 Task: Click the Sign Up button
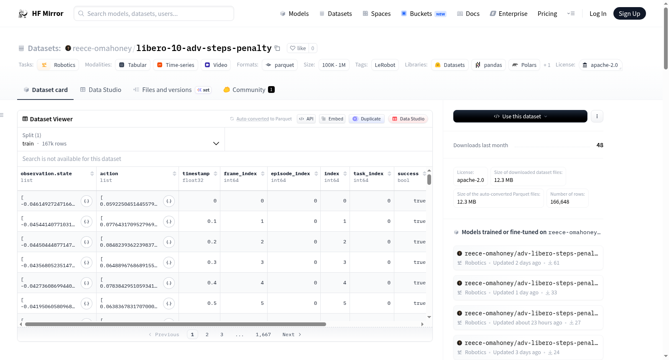tap(629, 13)
